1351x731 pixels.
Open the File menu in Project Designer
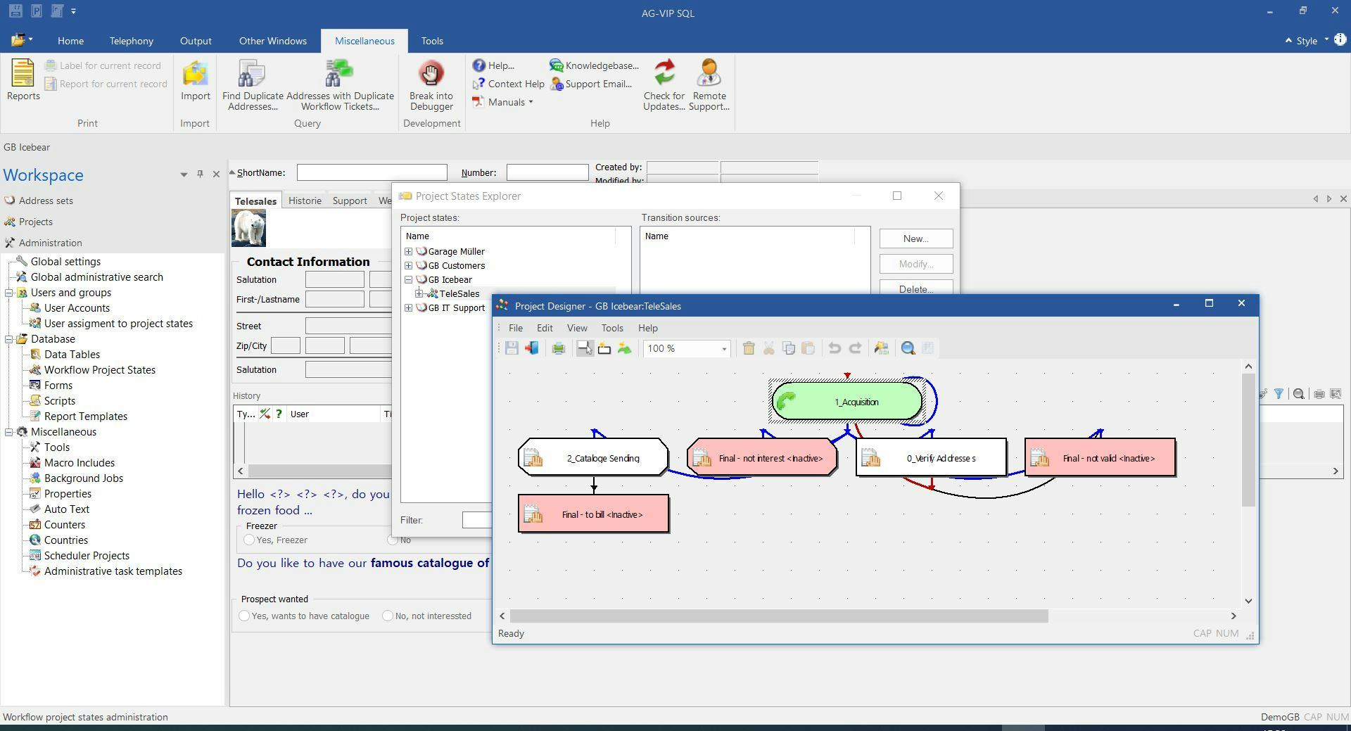click(x=516, y=328)
